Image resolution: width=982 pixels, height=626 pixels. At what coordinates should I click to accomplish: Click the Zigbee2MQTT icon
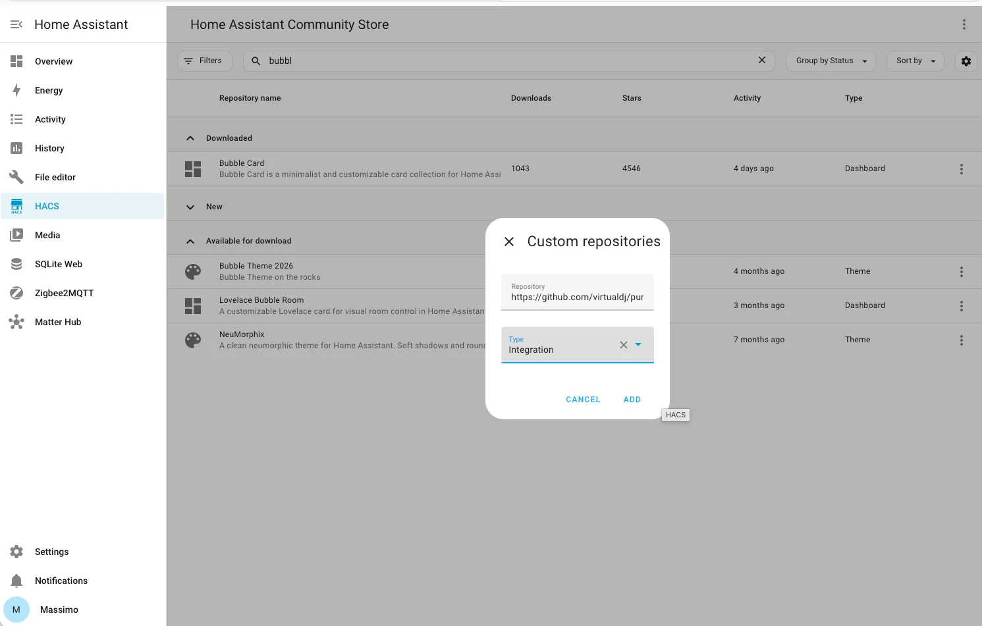[16, 293]
